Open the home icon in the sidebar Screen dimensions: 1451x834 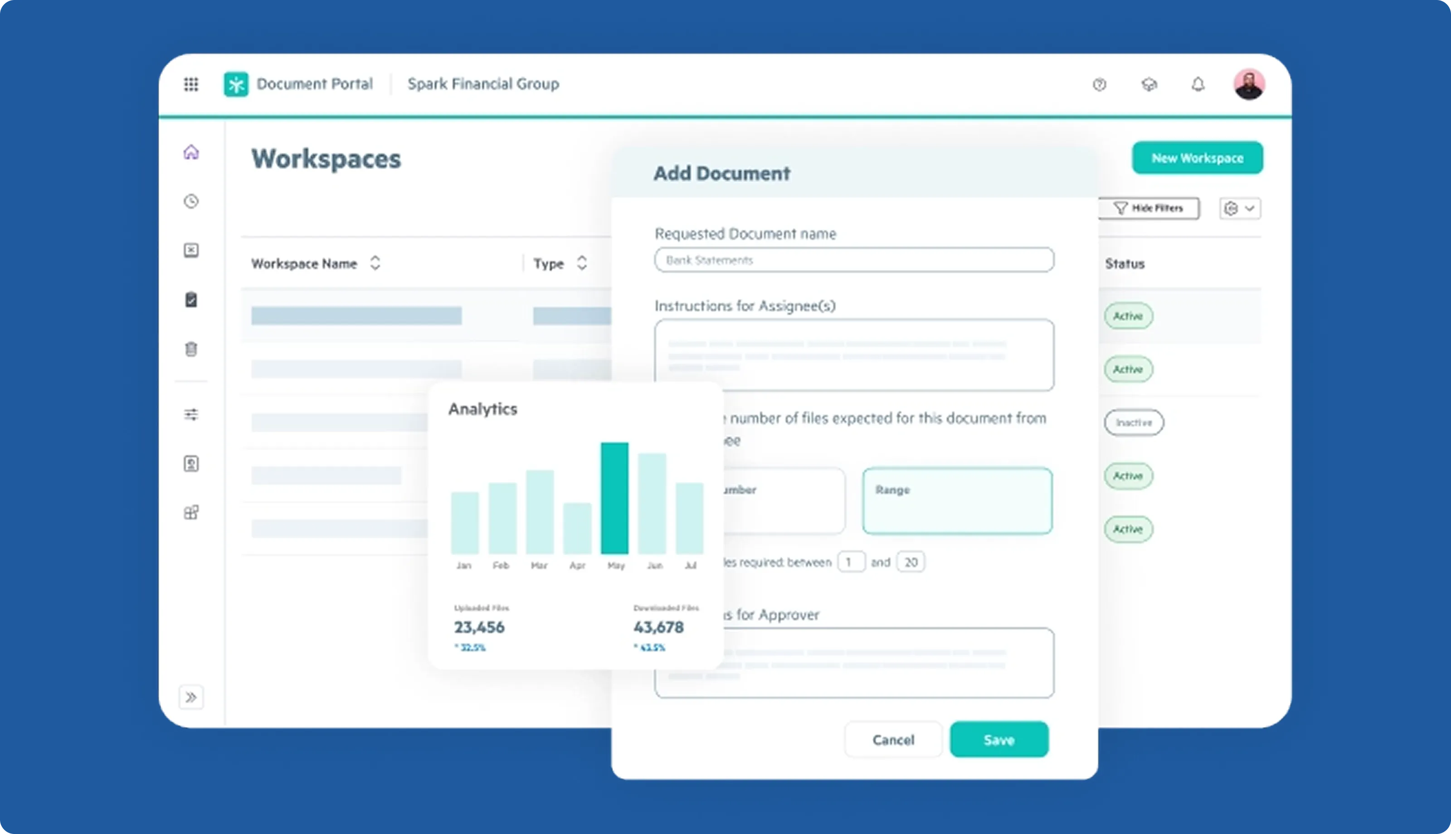tap(191, 151)
